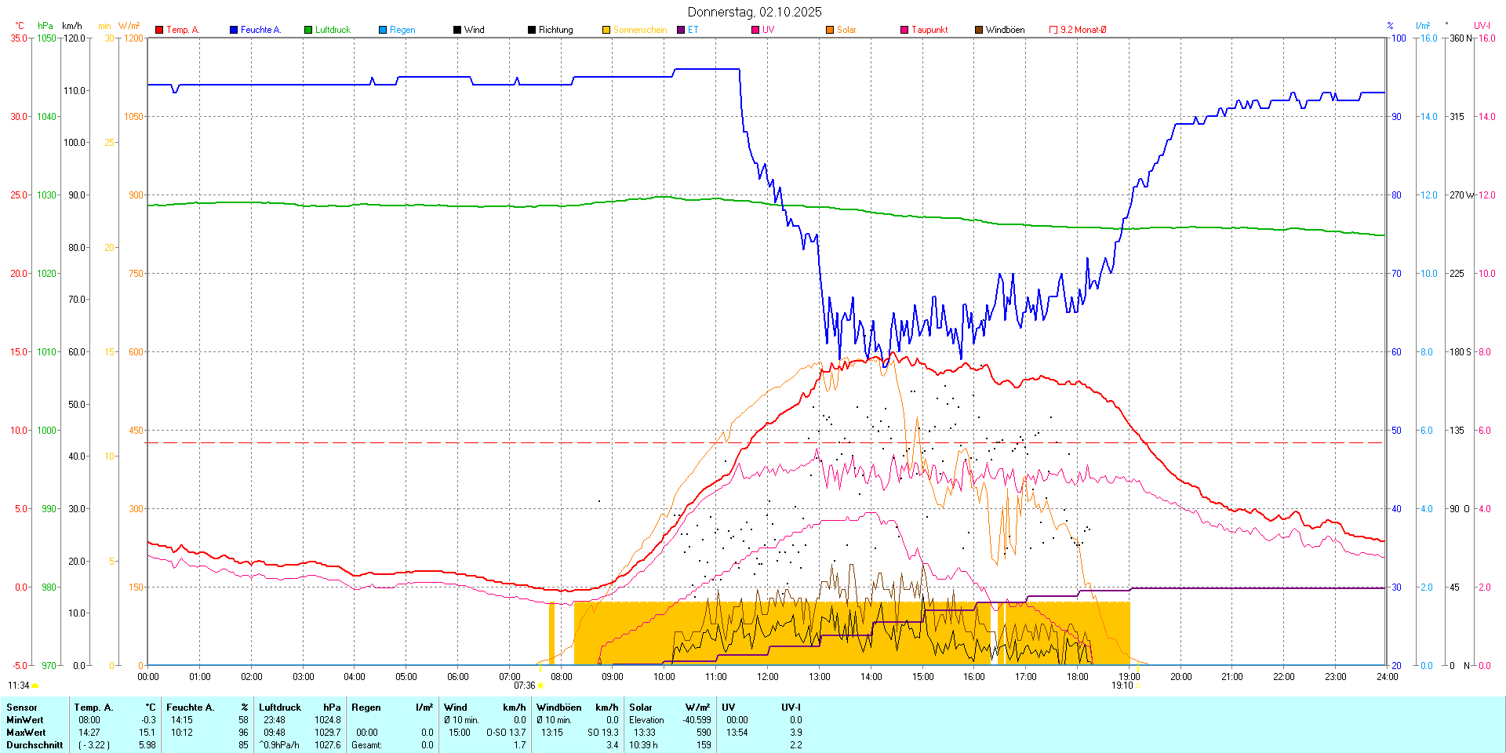
Task: Click the Donnerstag, 02.10.2025 chart title
Action: [754, 12]
